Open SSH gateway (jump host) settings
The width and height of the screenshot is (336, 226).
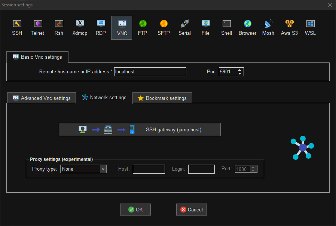[140, 129]
